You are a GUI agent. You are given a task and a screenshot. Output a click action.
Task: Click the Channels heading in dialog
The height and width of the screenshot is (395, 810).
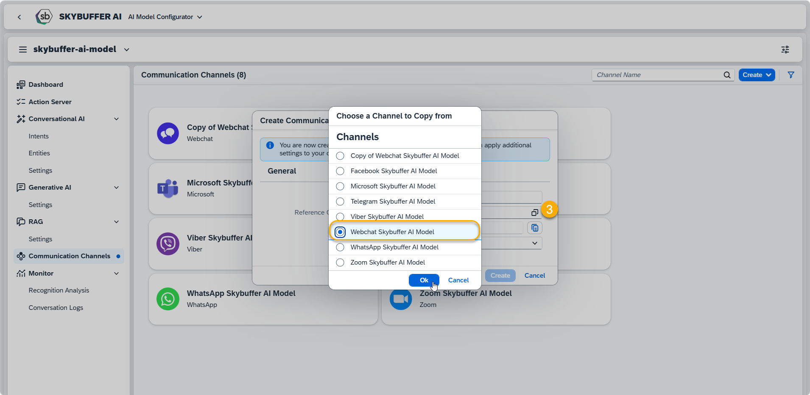pos(358,137)
